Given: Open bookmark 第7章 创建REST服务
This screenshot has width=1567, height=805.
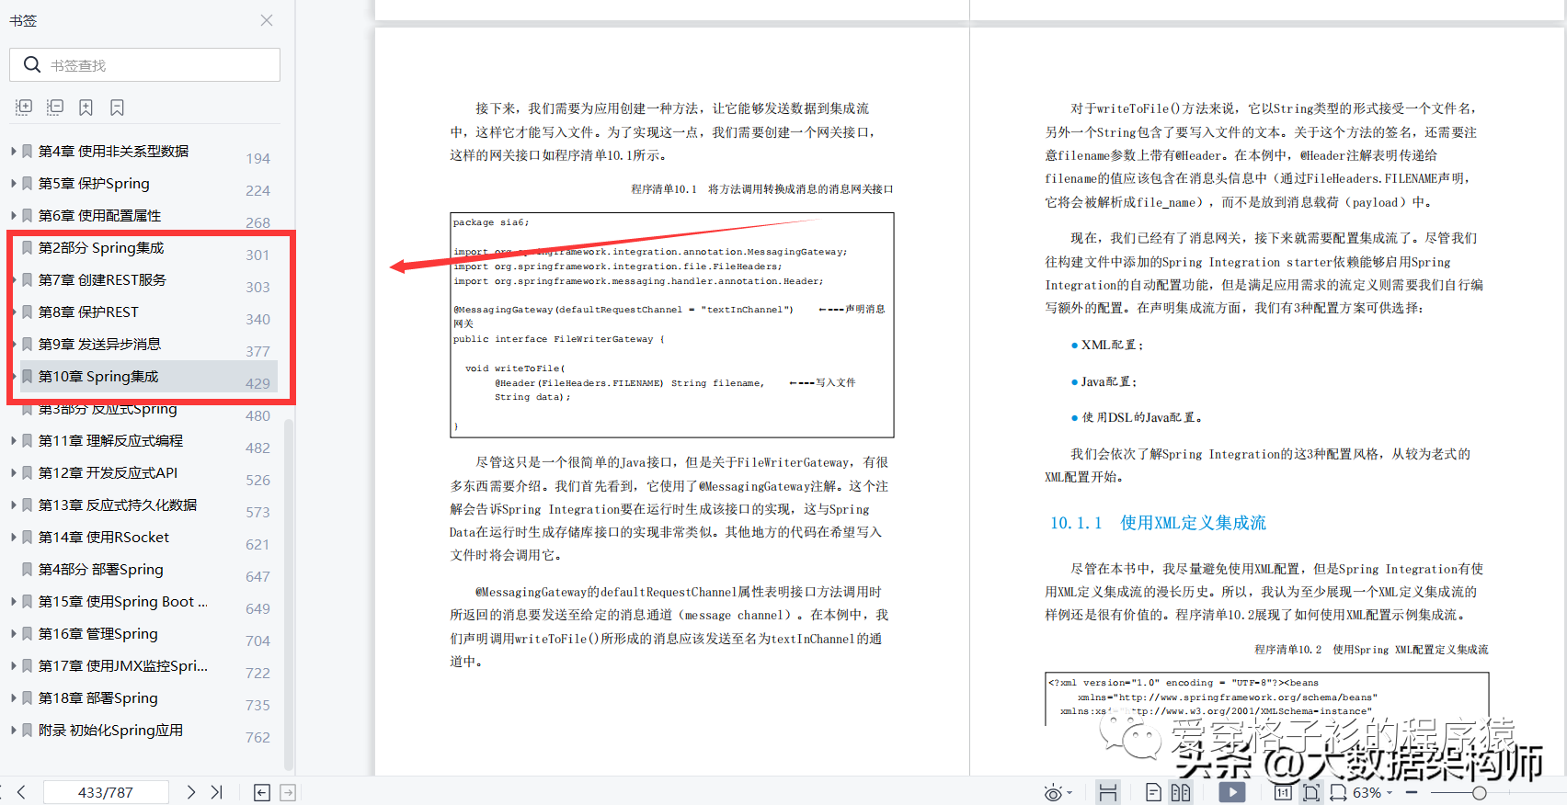Looking at the screenshot, I should point(102,279).
